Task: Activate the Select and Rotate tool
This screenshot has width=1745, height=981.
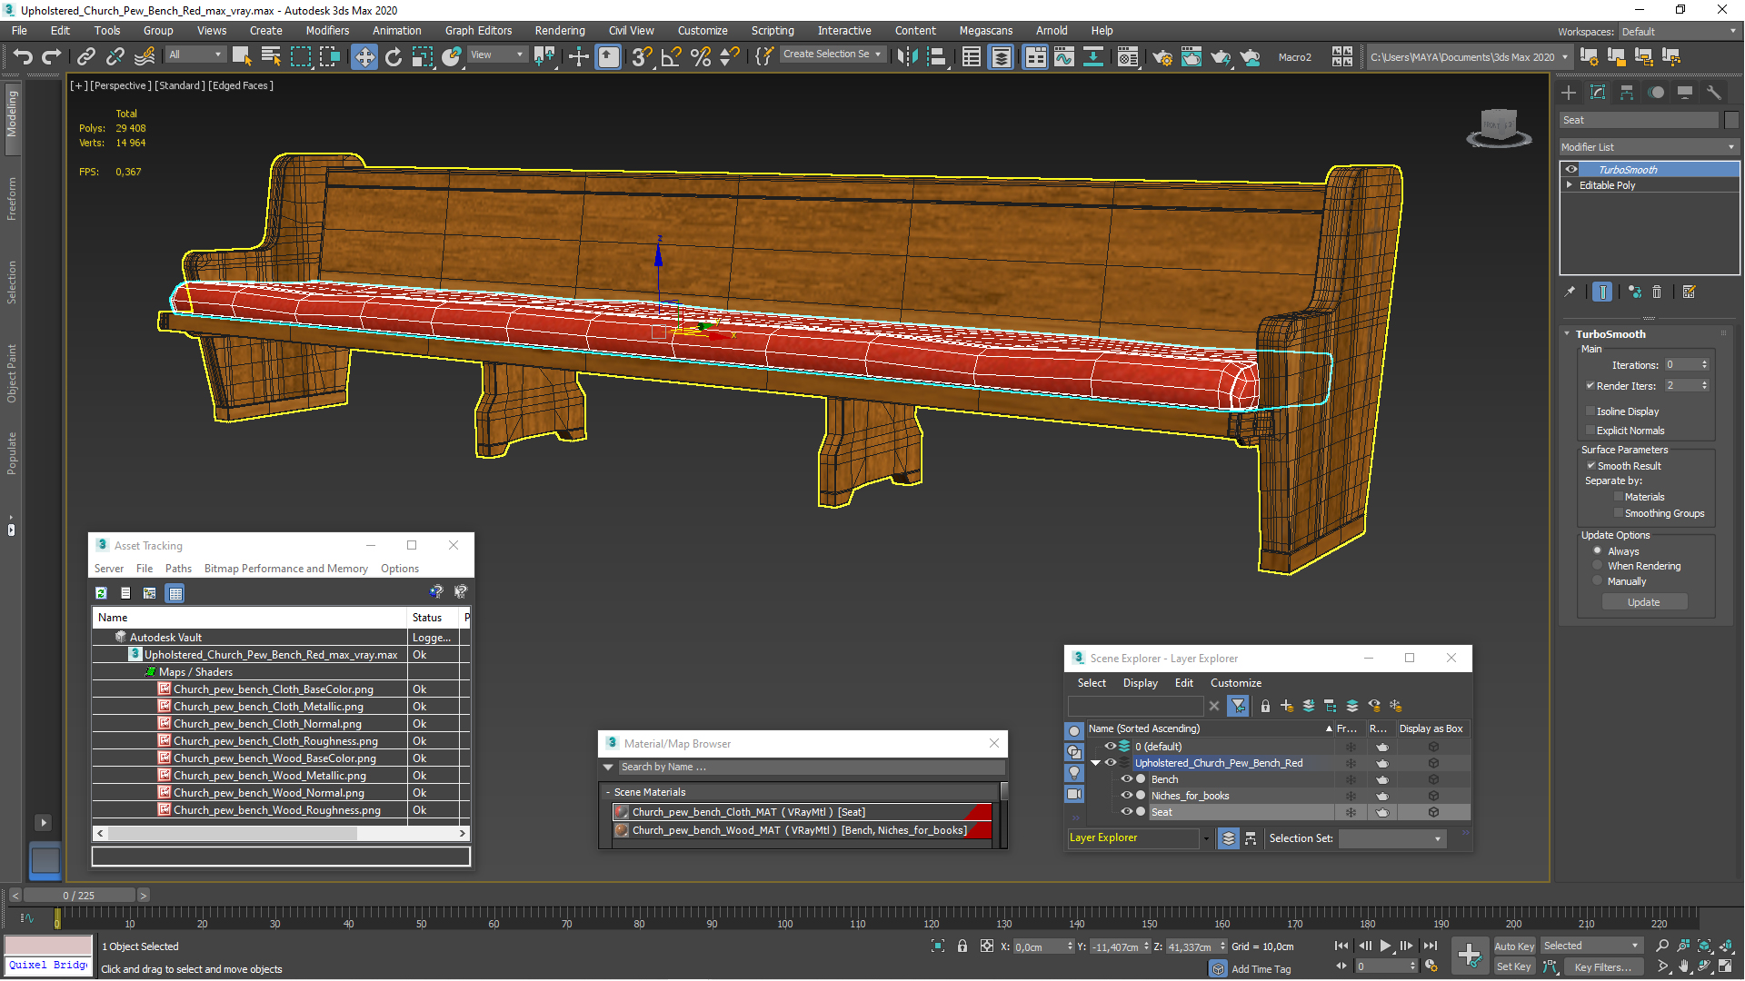Action: (394, 56)
